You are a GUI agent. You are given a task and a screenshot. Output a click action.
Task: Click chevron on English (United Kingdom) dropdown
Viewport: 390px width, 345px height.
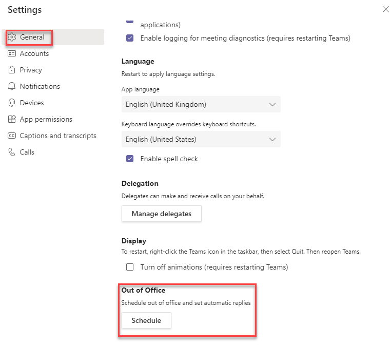pos(272,104)
